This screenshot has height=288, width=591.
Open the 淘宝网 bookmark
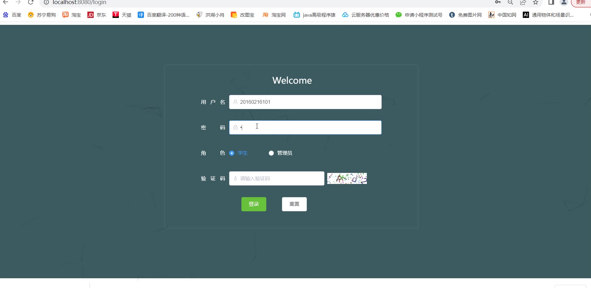pos(274,15)
